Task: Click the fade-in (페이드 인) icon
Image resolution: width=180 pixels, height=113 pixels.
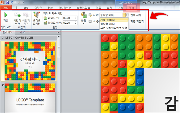Action: tap(45, 18)
